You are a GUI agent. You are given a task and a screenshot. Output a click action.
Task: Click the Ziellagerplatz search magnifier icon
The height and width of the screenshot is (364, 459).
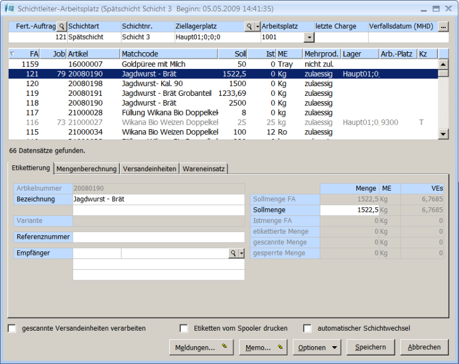click(249, 26)
